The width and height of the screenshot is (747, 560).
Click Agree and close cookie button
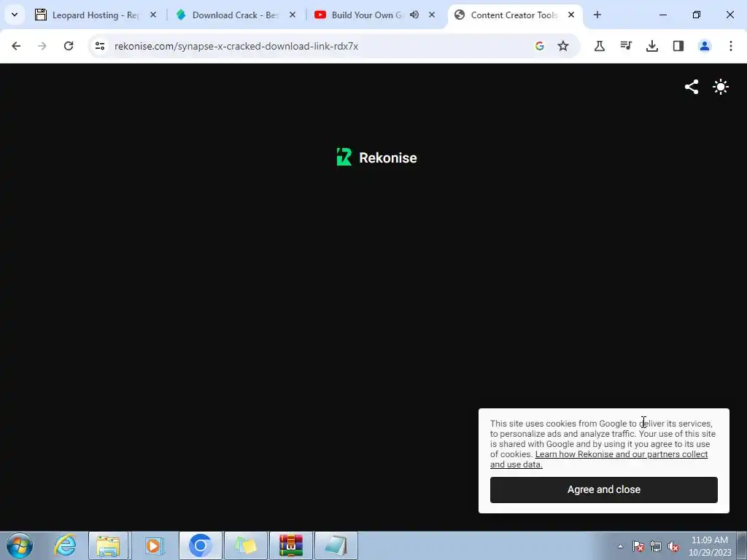point(603,489)
